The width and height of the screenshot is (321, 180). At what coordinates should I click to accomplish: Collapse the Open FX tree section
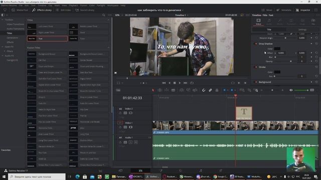[3, 46]
